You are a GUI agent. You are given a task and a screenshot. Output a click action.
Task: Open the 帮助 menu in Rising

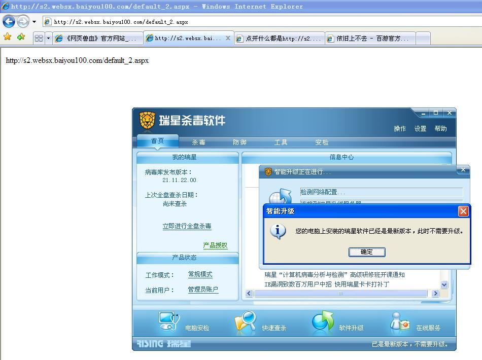point(440,128)
